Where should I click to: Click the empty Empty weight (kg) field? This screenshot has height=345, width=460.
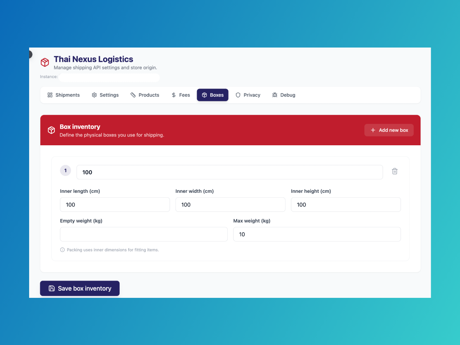click(x=144, y=234)
